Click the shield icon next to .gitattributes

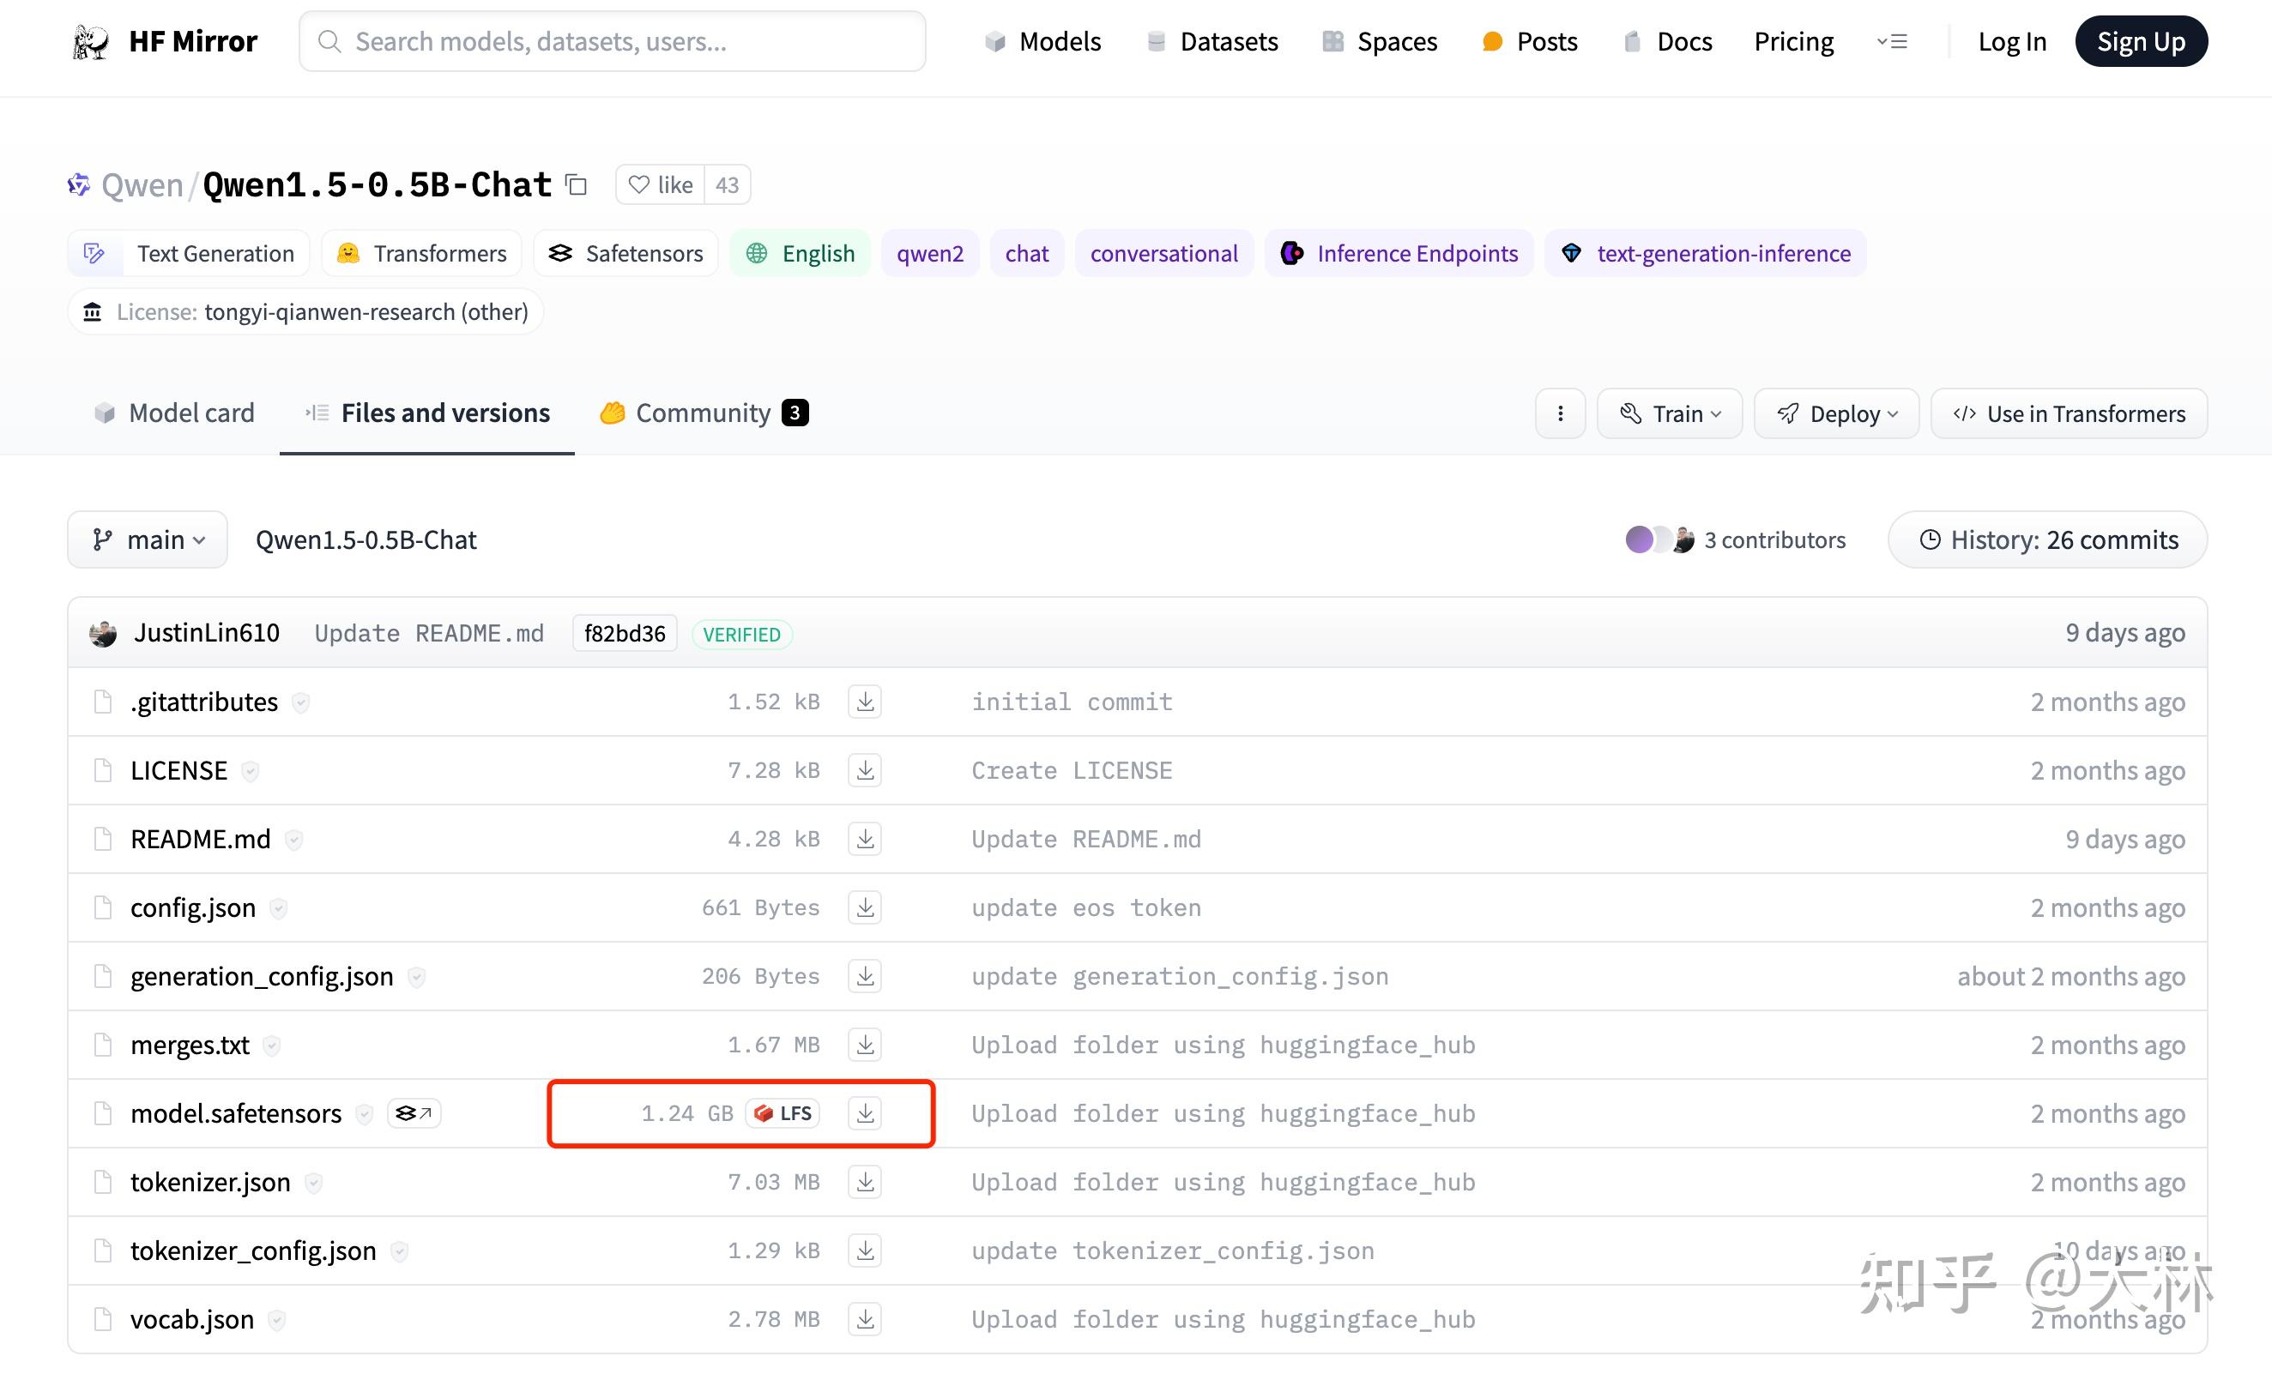[300, 703]
